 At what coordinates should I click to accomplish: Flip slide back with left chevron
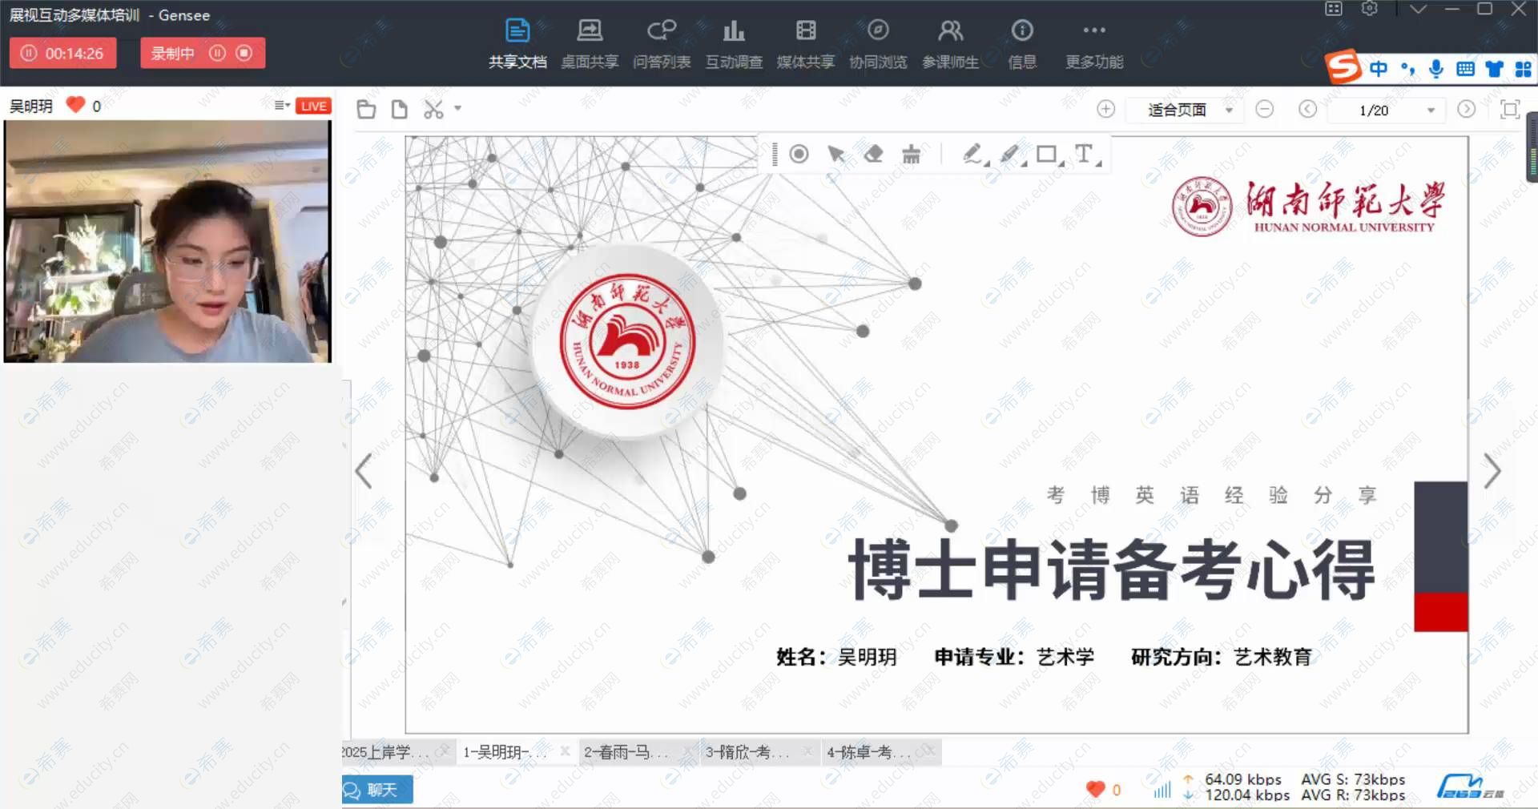point(364,471)
